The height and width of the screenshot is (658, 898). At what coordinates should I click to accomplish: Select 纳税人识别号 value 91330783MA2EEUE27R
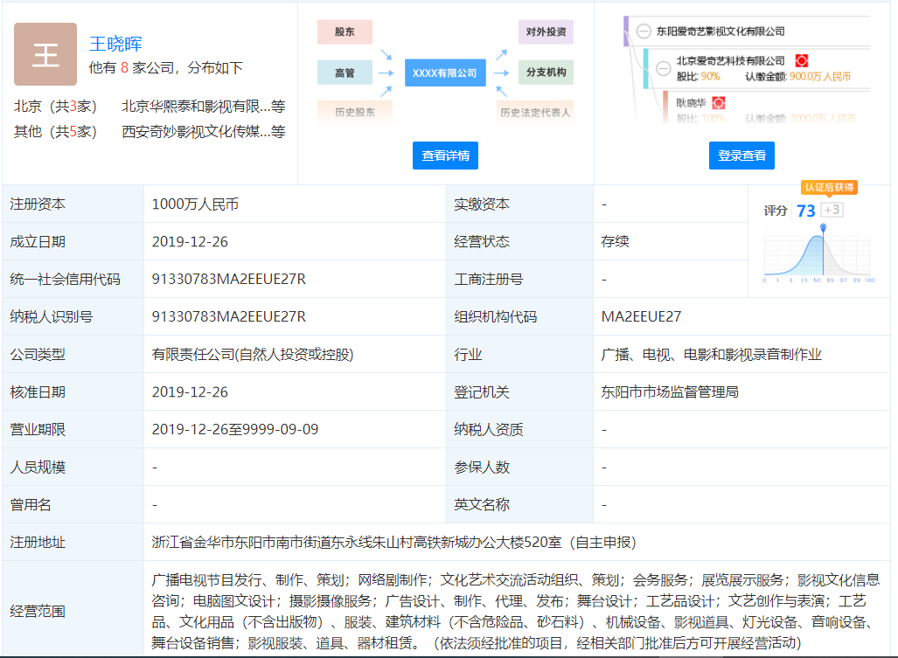tap(229, 317)
